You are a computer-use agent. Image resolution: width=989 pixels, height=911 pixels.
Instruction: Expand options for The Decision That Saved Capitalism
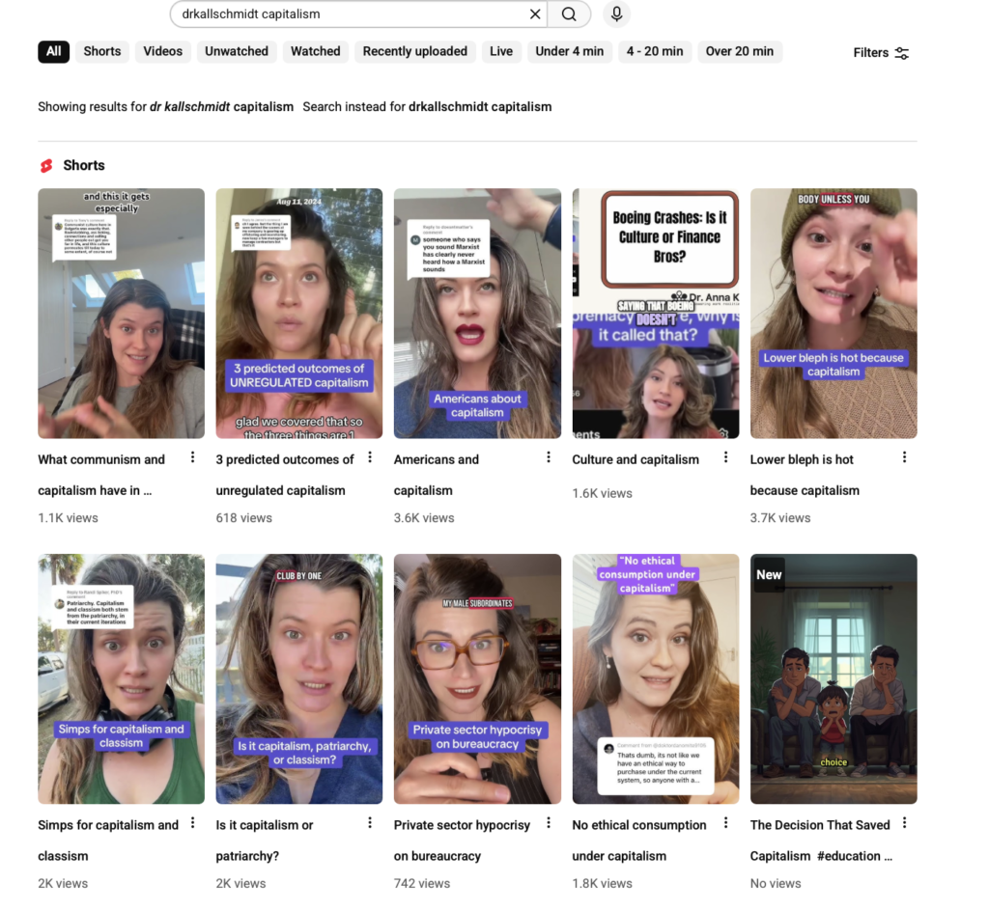click(904, 823)
